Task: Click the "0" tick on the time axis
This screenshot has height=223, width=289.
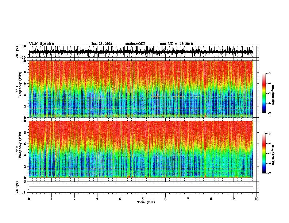Action: coord(29,199)
